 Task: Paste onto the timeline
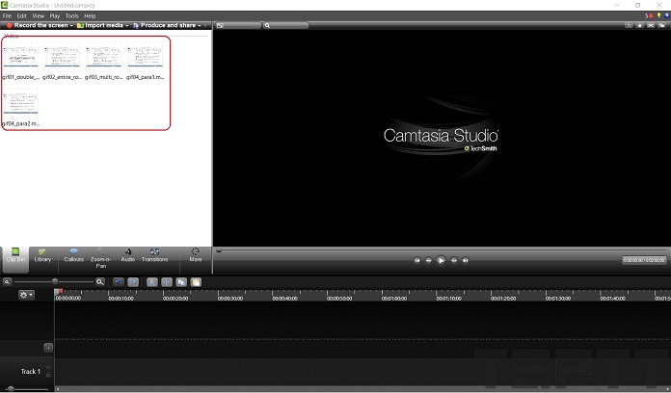tap(196, 282)
